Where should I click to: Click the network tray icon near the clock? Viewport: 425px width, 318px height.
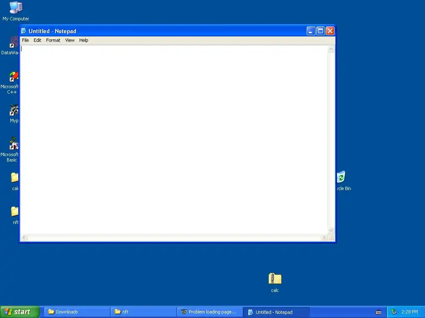pos(394,312)
